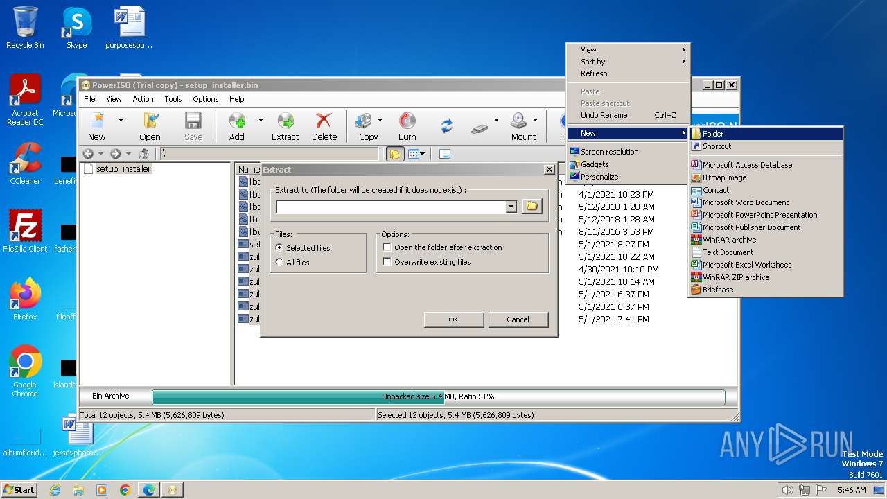Image resolution: width=887 pixels, height=499 pixels.
Task: Click the 'Extract to' path input field
Action: (392, 207)
